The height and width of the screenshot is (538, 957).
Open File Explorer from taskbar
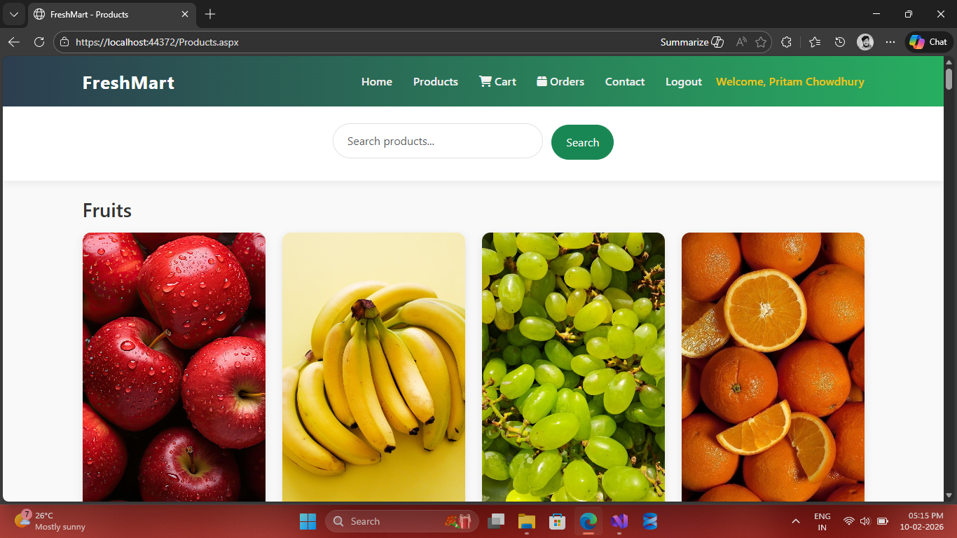(x=526, y=521)
